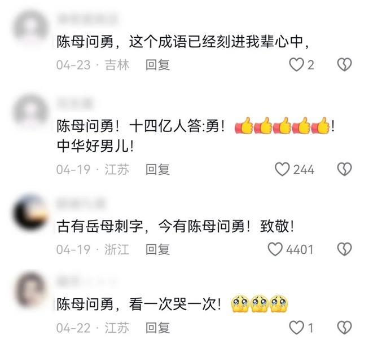Dislike the 4401-likes comment via broken heart

point(344,249)
